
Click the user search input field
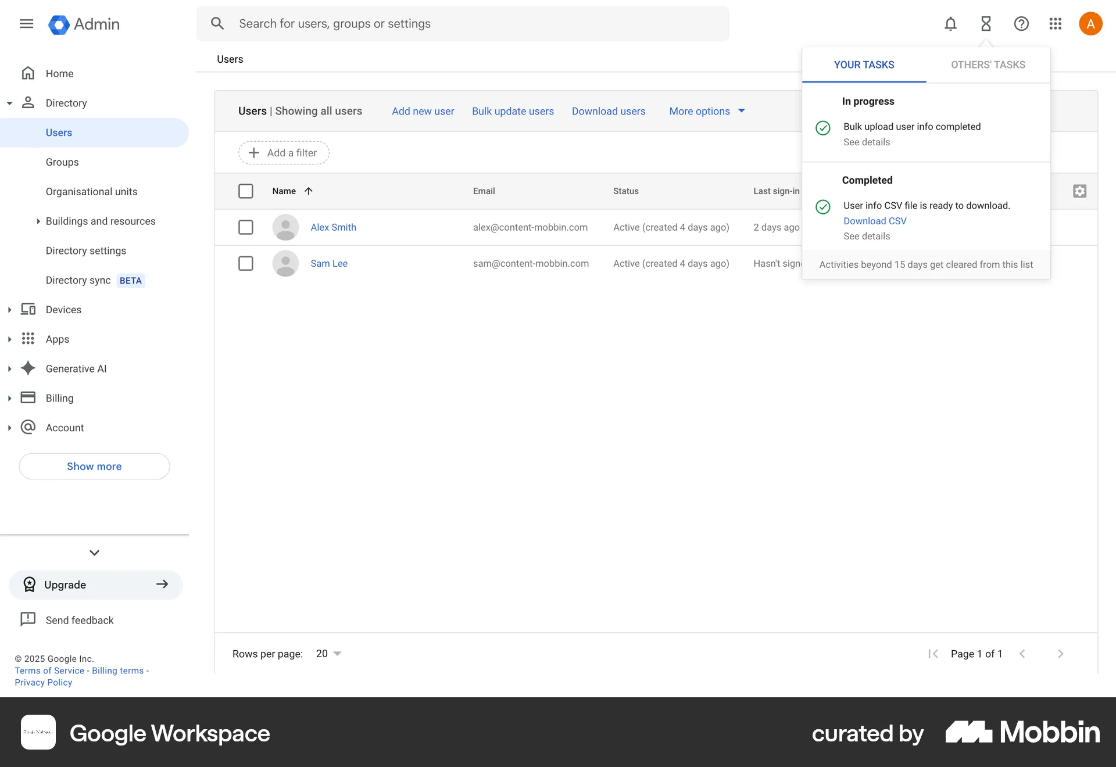point(463,23)
